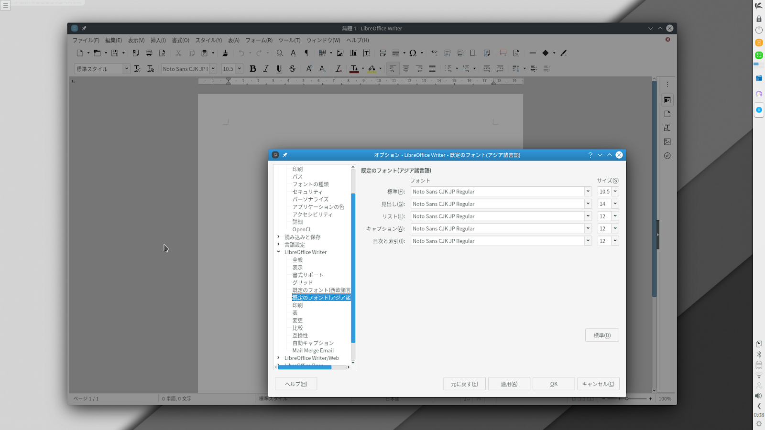Toggle Superscript in the formatting toolbar
The height and width of the screenshot is (430, 765).
pyautogui.click(x=309, y=69)
